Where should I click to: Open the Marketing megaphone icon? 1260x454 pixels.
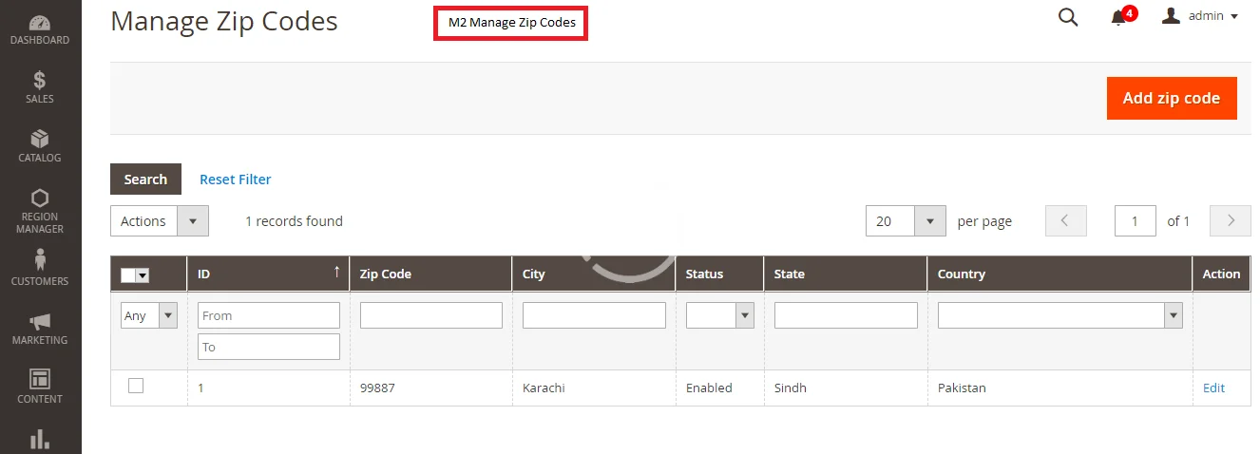[x=40, y=328]
